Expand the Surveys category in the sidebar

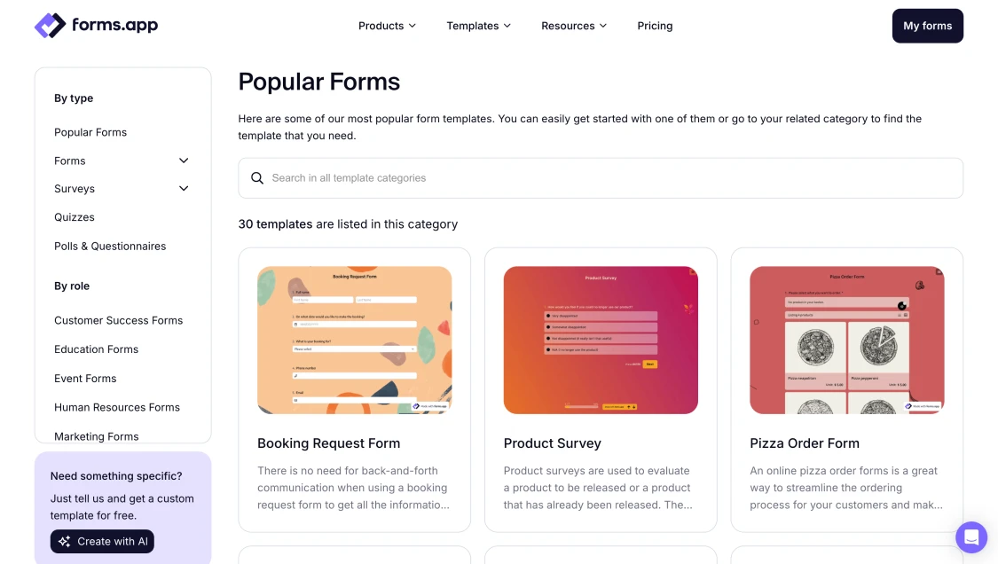[184, 188]
